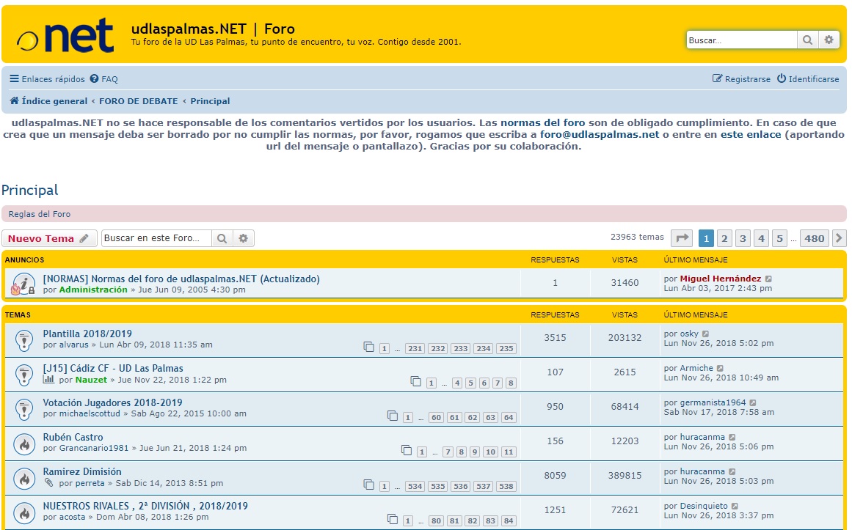
Task: Click the Nuevo Tema button
Action: click(x=49, y=238)
